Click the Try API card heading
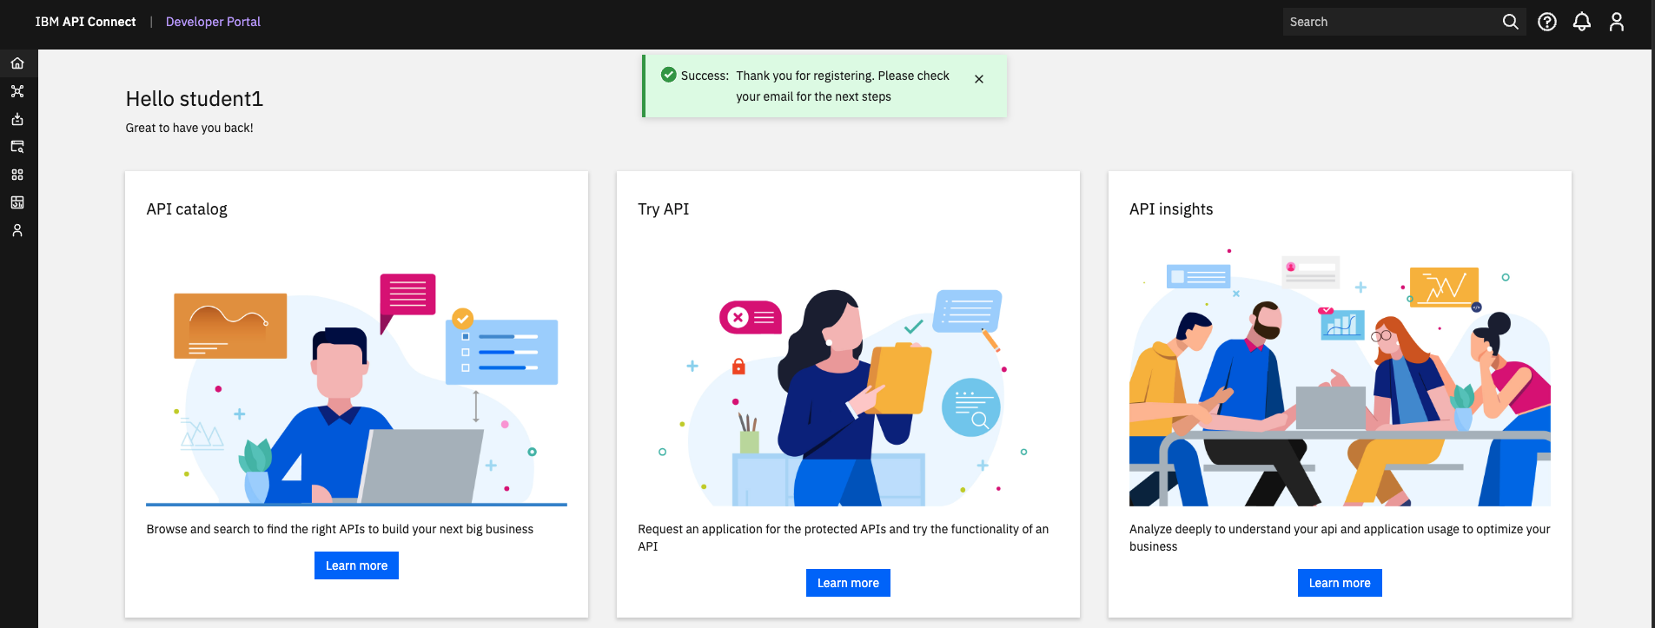Image resolution: width=1655 pixels, height=628 pixels. [x=663, y=209]
